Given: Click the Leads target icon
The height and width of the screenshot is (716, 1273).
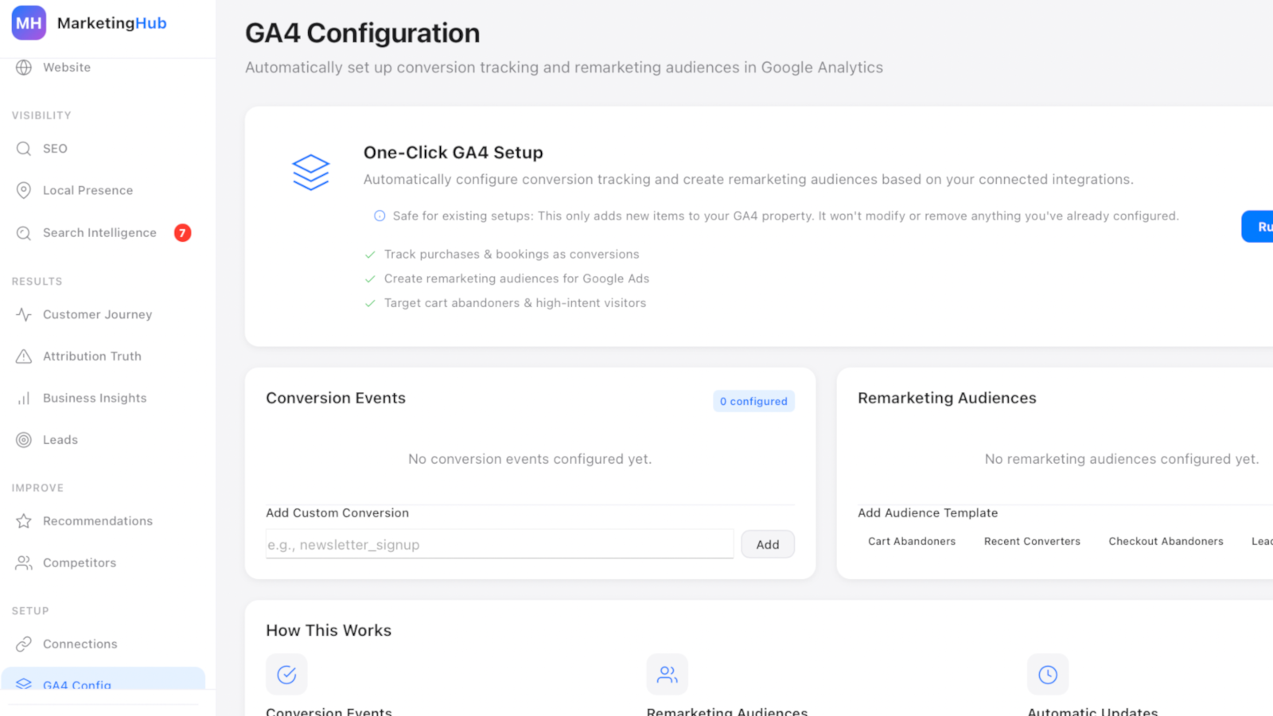Looking at the screenshot, I should point(24,439).
